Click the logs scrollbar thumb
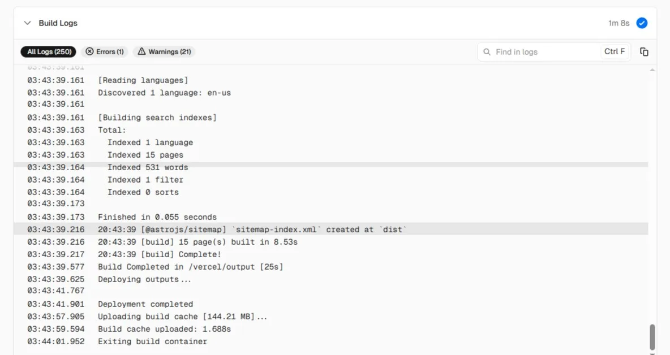 point(652,337)
